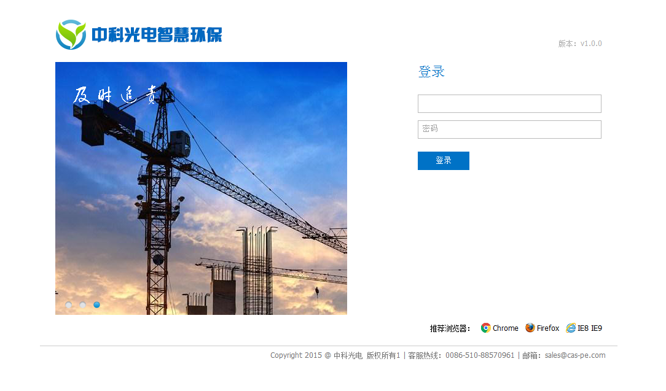Select the second carousel dot indicator
This screenshot has height=391, width=666.
82,305
